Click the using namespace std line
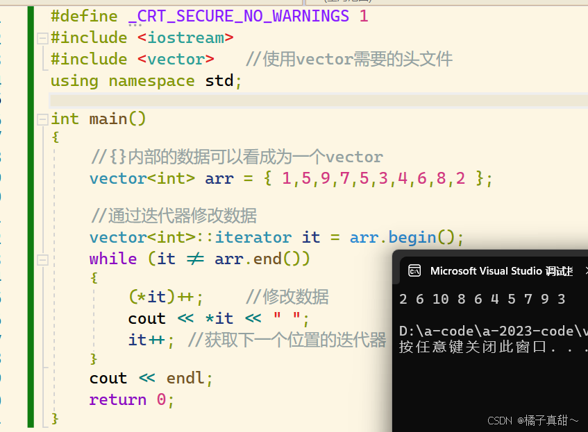 146,80
